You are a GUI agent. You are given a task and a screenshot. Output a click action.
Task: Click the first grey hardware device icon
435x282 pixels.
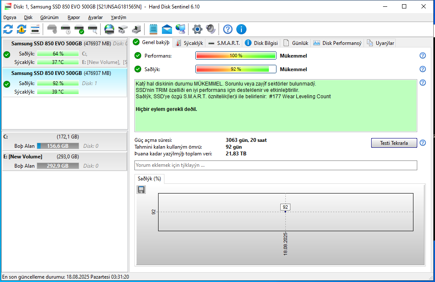(123, 29)
